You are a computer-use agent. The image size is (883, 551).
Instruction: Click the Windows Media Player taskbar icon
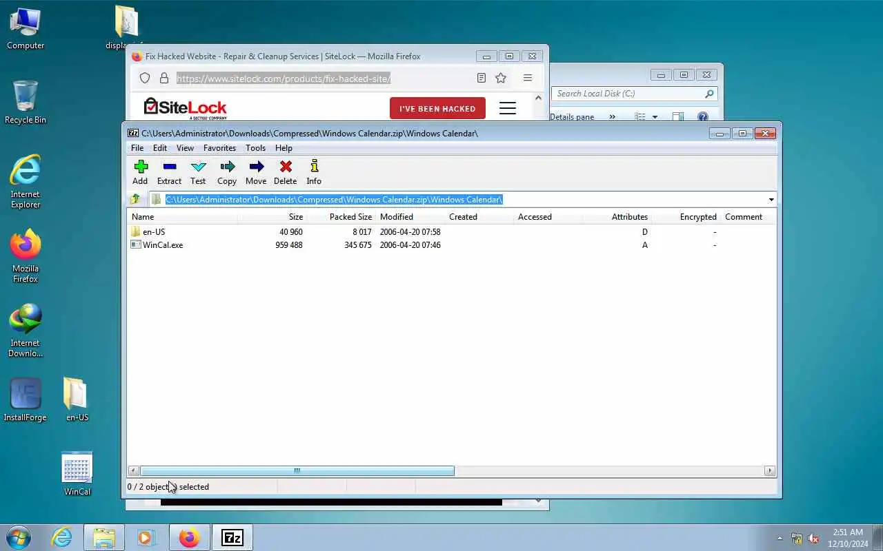tap(146, 537)
